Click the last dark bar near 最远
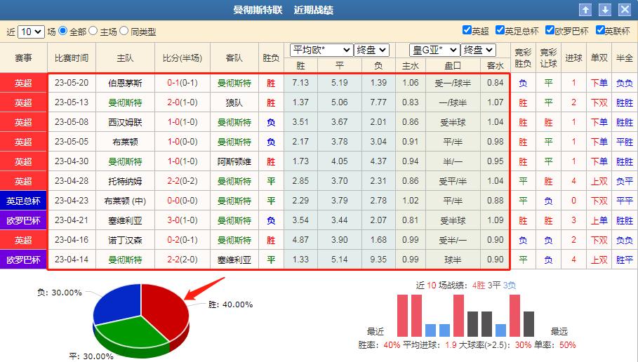Screen dimensions: 638x362 tap(529, 324)
